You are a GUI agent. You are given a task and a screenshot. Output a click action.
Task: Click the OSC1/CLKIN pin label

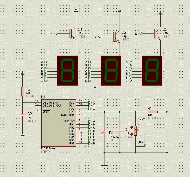[x=51, y=102]
